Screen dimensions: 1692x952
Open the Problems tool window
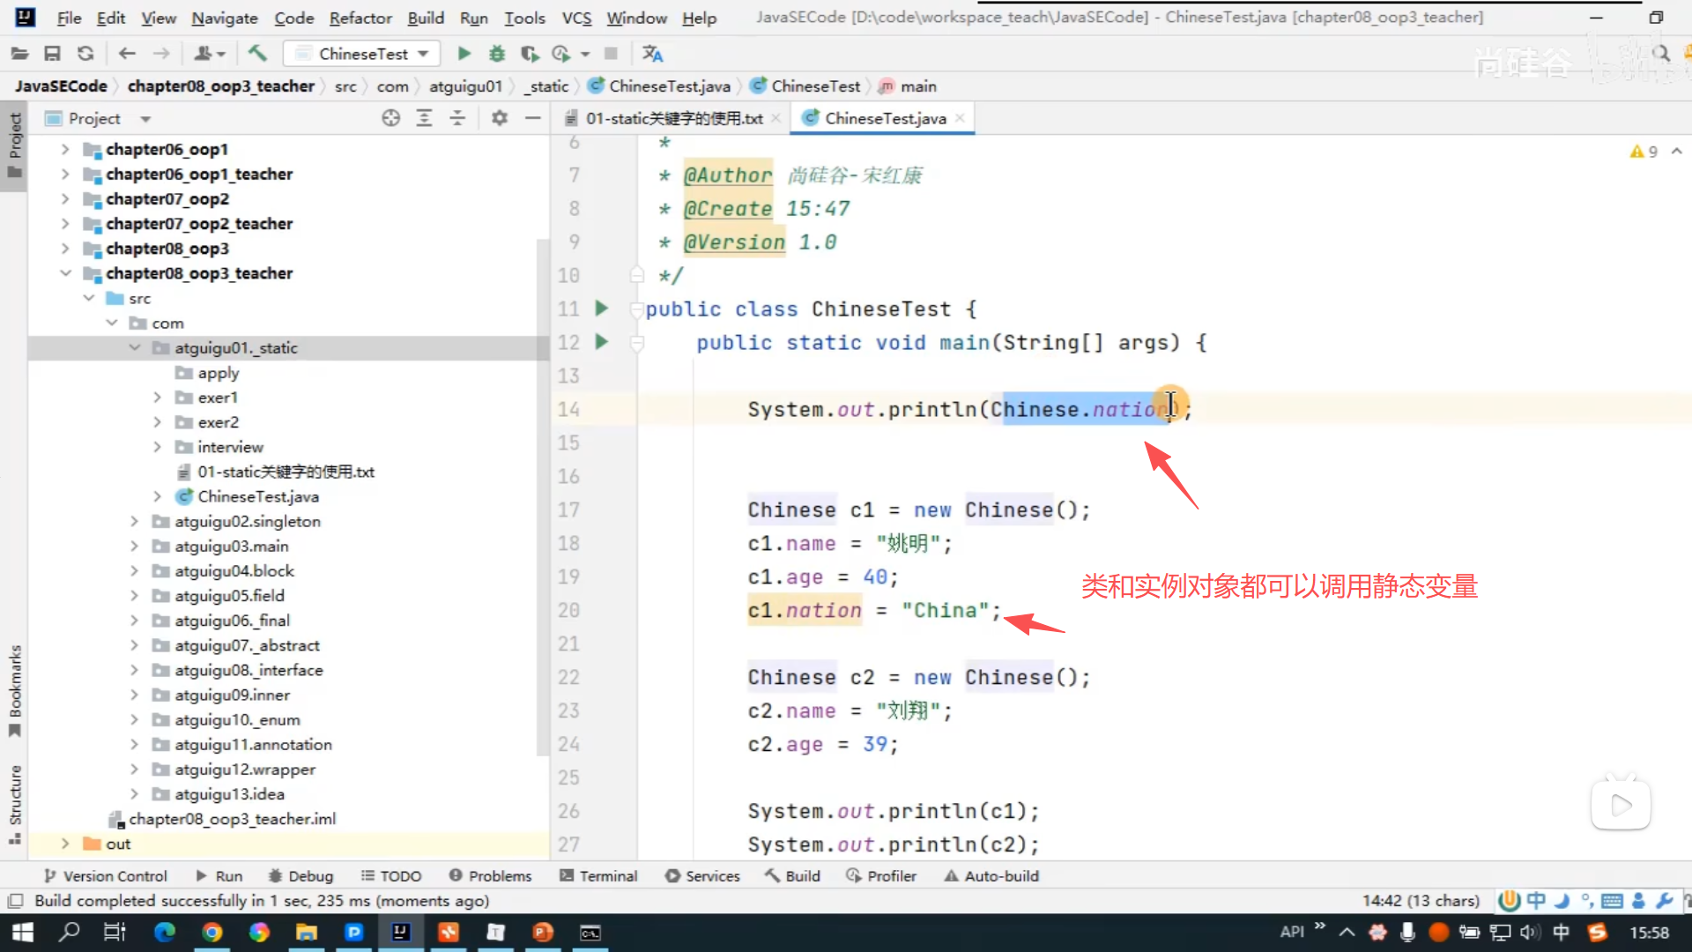point(490,876)
